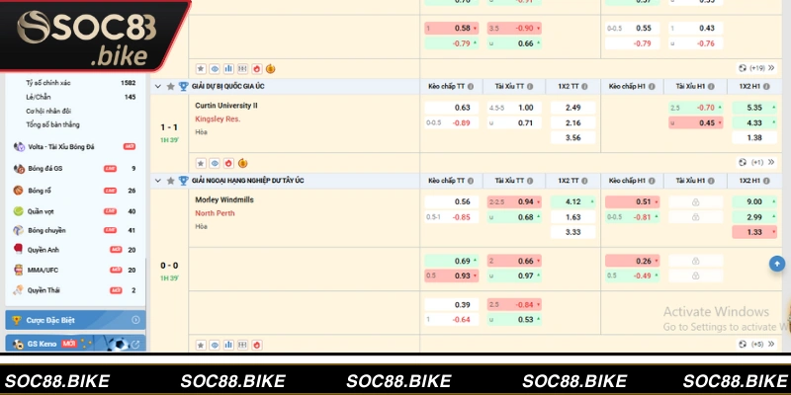791x395 pixels.
Task: Click the blue scroll-to-top arrow button
Action: click(776, 264)
